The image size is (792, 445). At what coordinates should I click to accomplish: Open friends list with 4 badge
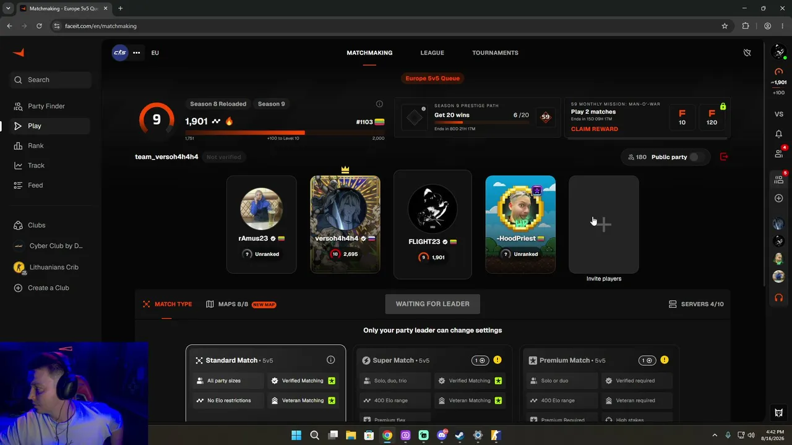779,153
